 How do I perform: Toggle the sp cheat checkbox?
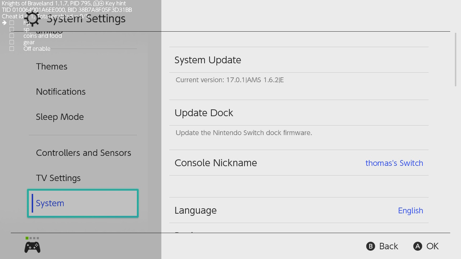(x=12, y=29)
